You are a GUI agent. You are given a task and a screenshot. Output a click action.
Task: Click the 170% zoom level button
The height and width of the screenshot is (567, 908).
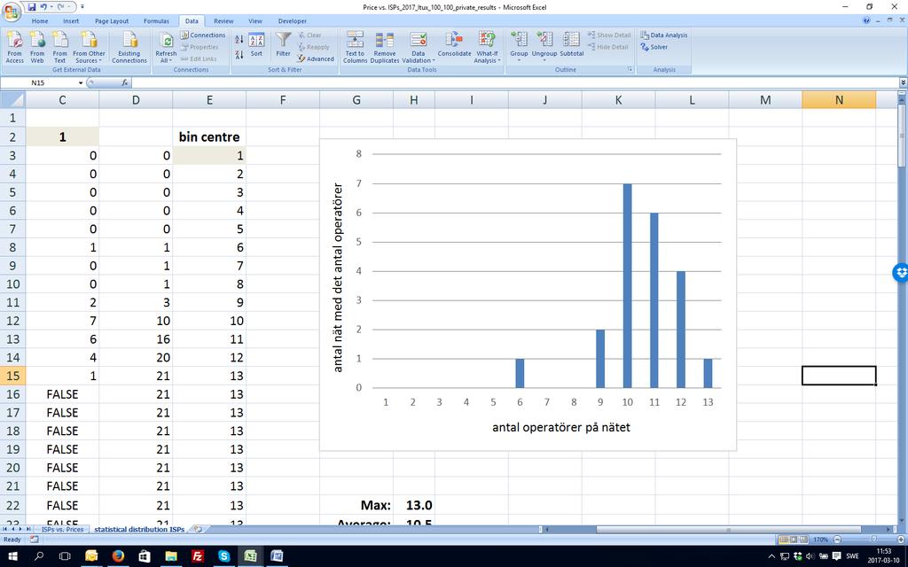[x=820, y=540]
